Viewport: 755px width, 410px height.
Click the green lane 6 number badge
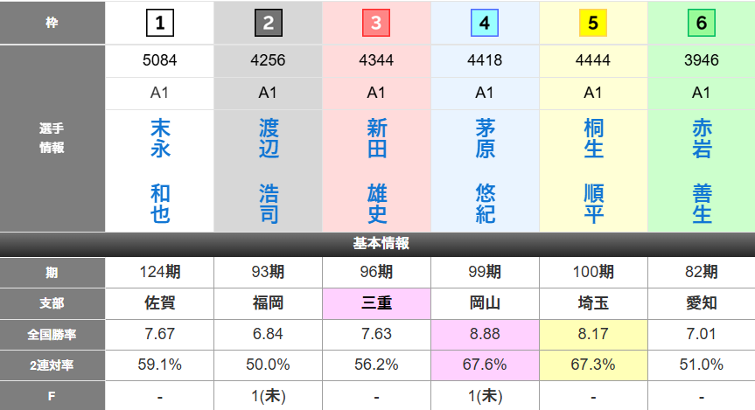[702, 24]
